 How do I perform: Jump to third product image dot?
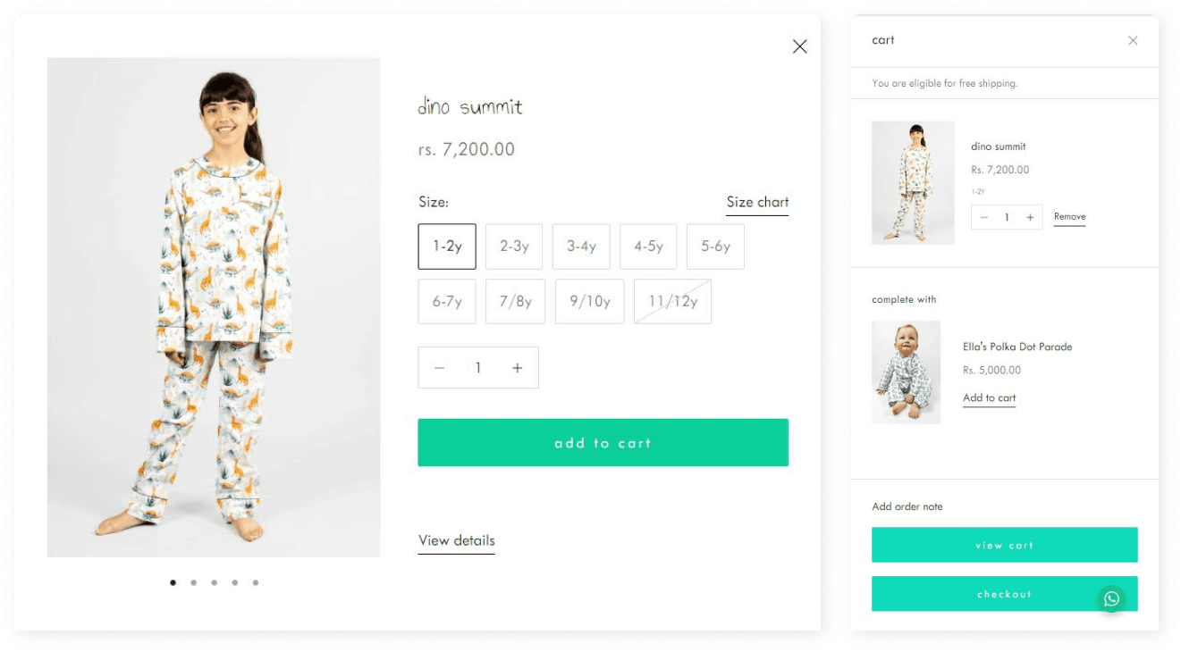click(215, 582)
